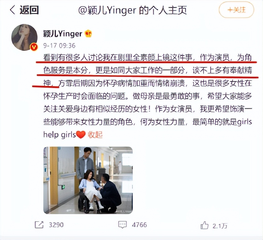
Task: Click the 3290 repost count
Action: click(x=56, y=225)
